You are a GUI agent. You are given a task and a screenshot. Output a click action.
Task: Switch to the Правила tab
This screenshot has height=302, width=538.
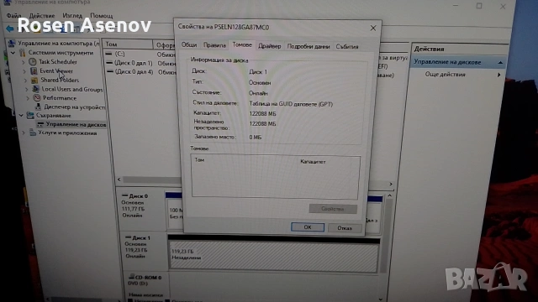(x=214, y=45)
